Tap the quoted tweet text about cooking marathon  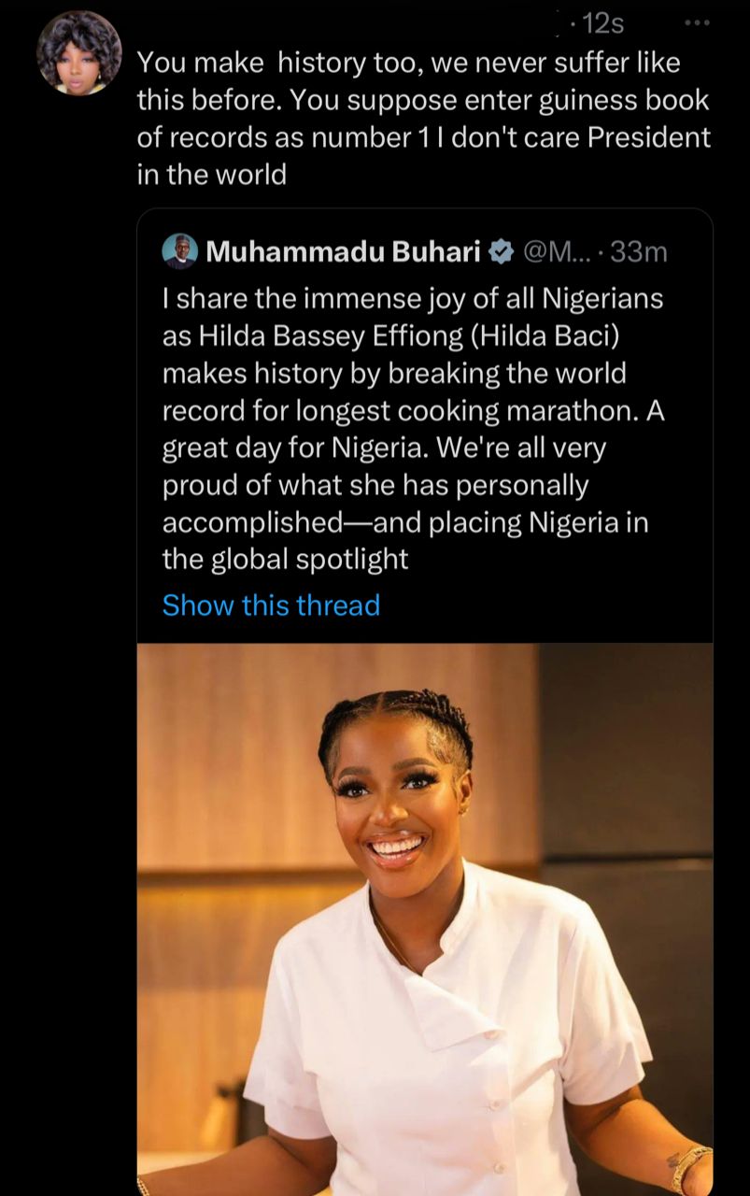[x=411, y=411]
